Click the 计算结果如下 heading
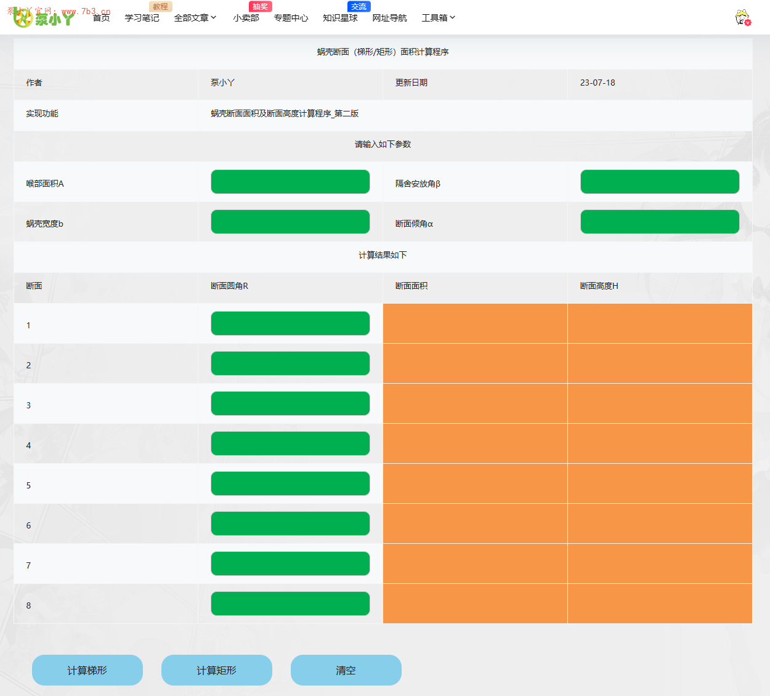 click(x=383, y=255)
